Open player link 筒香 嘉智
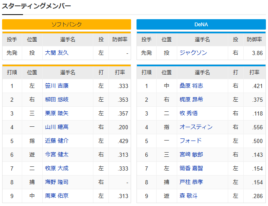Screen dimensions: 268x206 [191, 168]
